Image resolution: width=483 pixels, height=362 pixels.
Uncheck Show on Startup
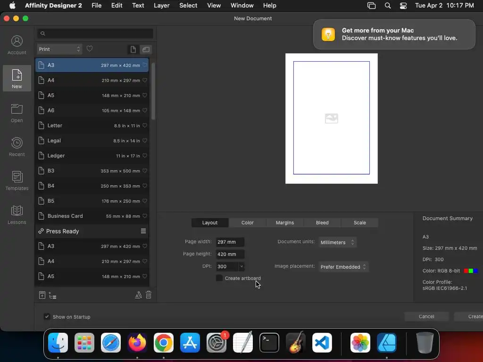[x=47, y=316]
